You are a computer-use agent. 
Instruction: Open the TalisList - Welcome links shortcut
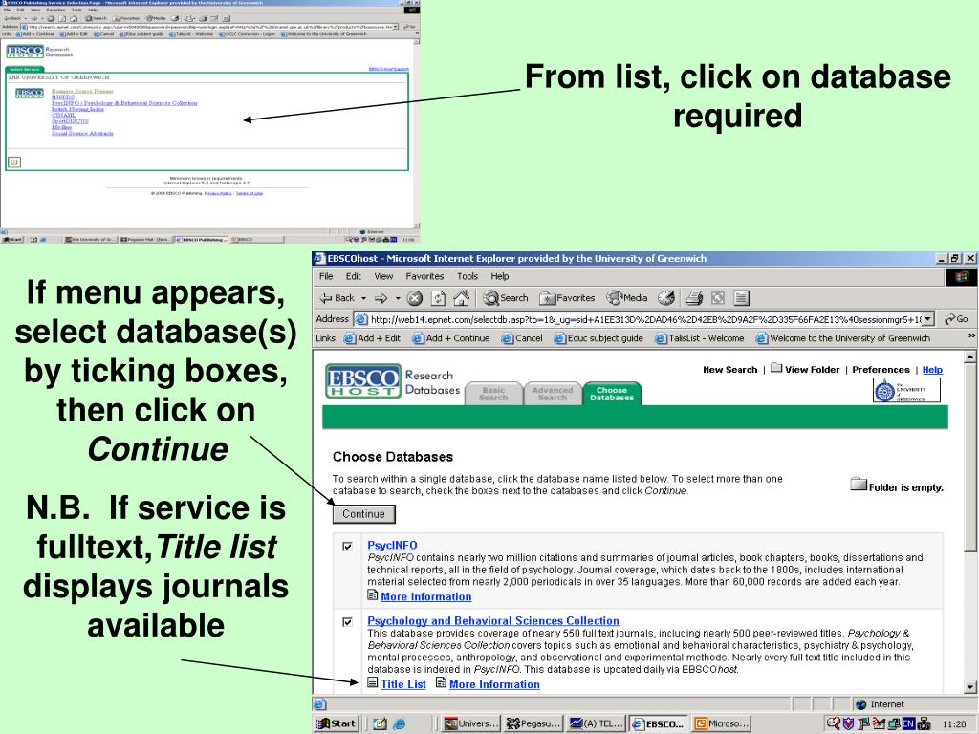point(699,337)
